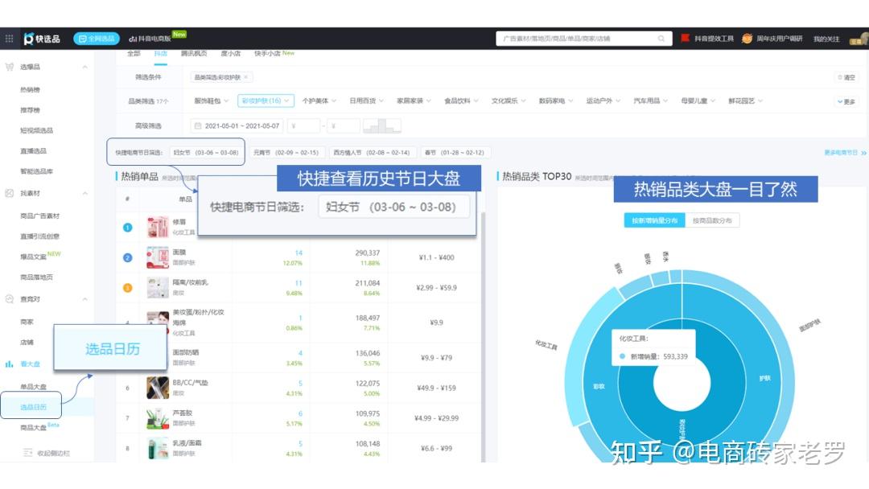Switch to the 全部 platform tab
This screenshot has height=489, width=869.
click(134, 53)
